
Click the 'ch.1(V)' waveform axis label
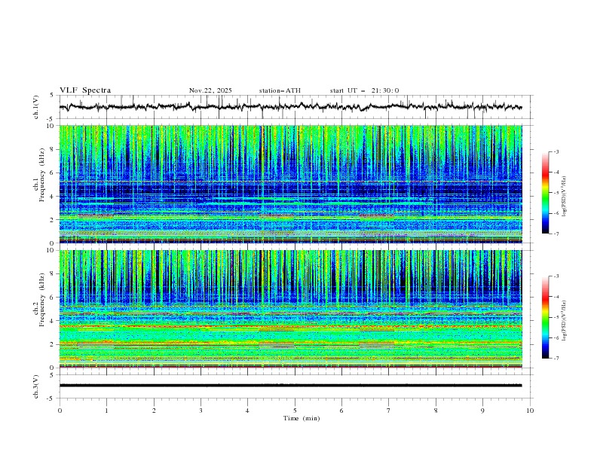(x=36, y=107)
